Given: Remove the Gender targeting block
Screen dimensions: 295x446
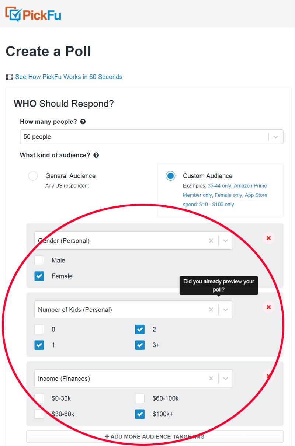Looking at the screenshot, I should 268,238.
